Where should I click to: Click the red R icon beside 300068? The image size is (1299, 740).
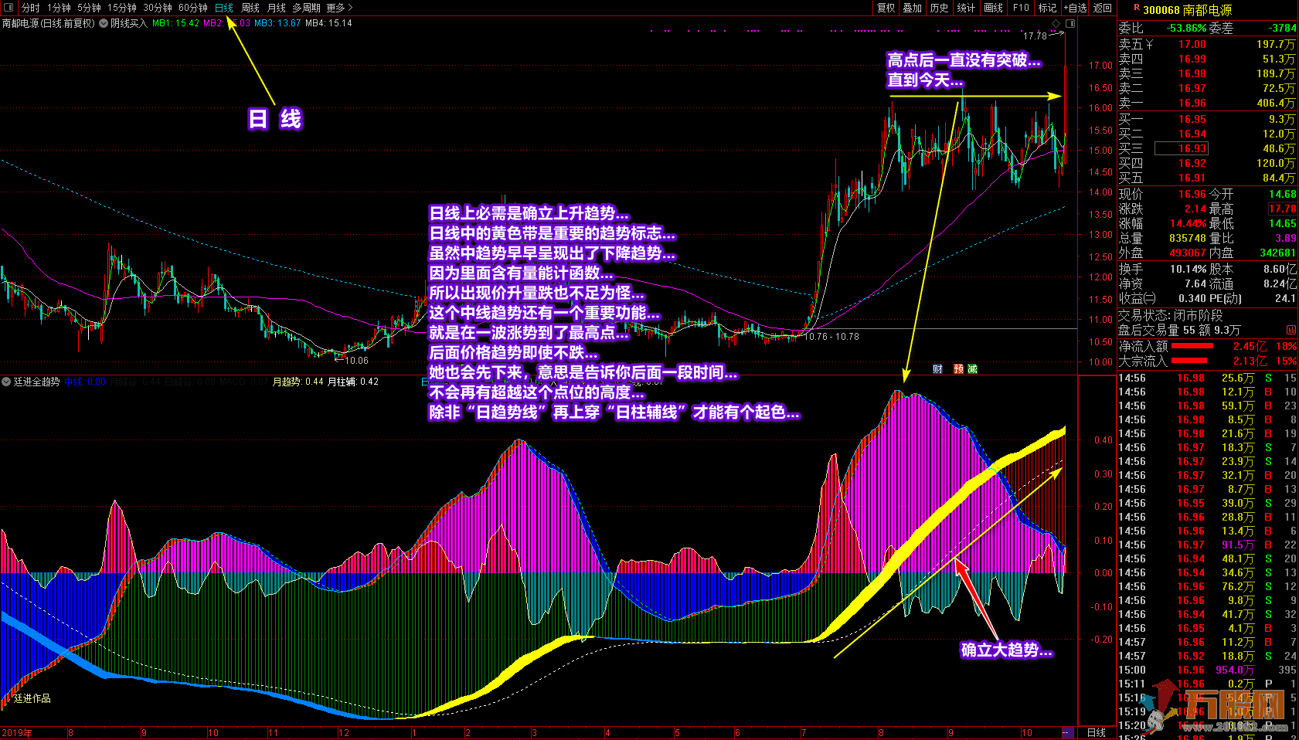[1137, 8]
